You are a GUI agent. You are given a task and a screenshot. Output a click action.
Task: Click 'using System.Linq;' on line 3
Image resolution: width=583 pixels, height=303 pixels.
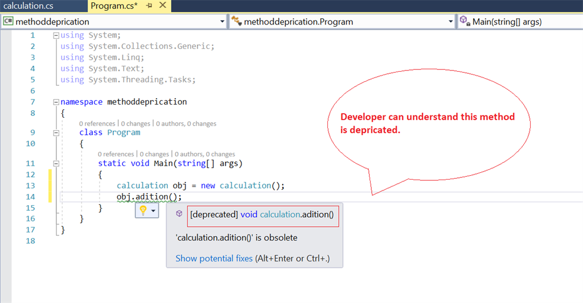[x=102, y=57]
